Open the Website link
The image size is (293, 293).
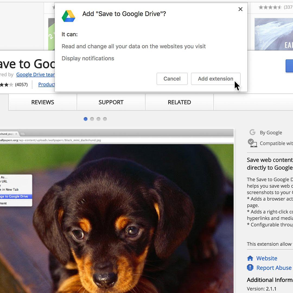click(x=267, y=258)
